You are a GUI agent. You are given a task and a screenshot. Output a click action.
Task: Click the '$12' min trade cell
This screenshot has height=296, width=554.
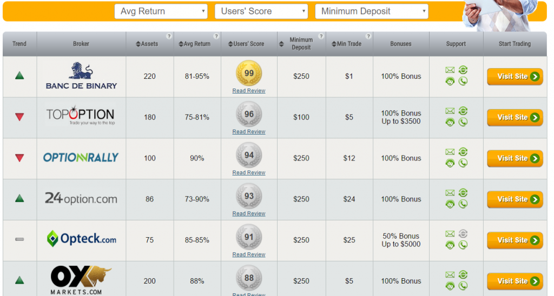349,158
